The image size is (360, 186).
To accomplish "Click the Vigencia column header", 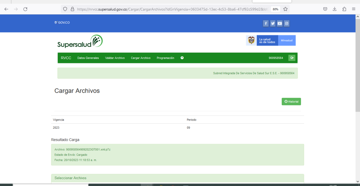I will pos(59,120).
